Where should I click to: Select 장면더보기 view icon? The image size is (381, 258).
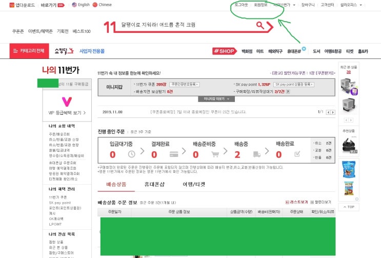pyautogui.click(x=312, y=202)
